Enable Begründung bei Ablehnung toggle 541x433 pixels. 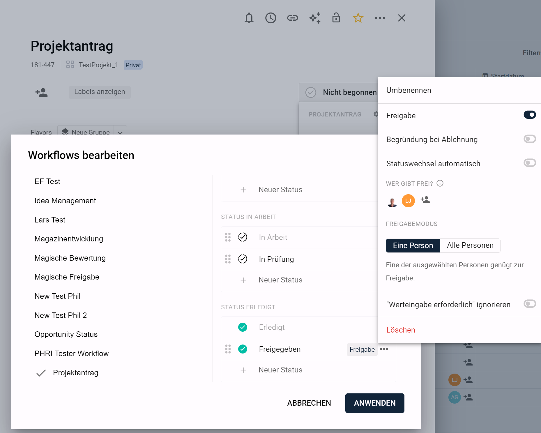pyautogui.click(x=530, y=139)
